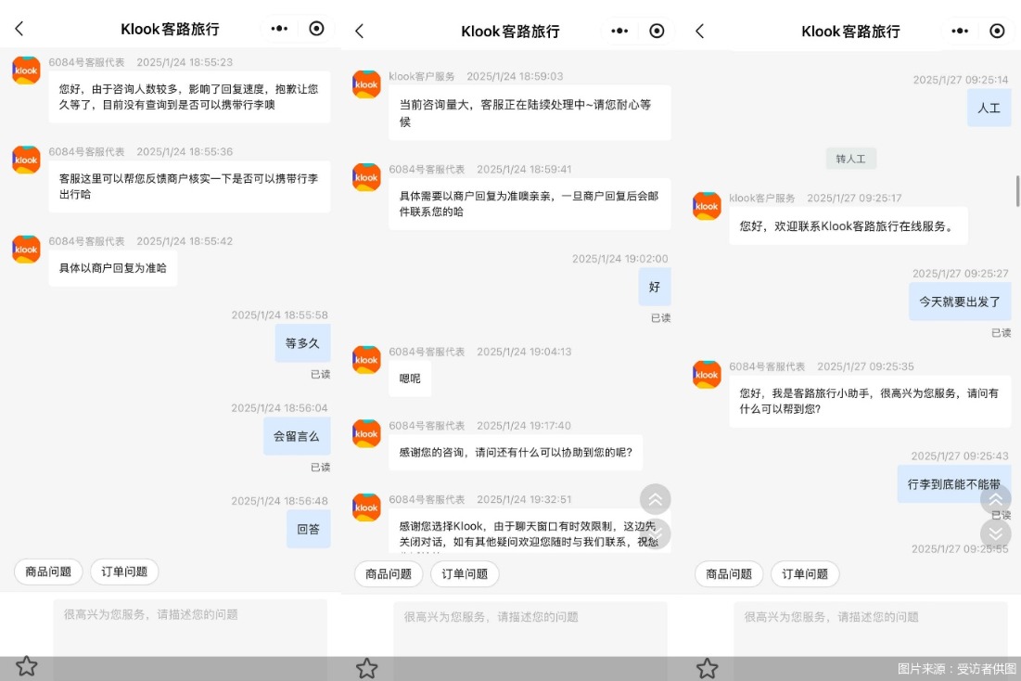The image size is (1021, 681).
Task: Tap the Klook客路旅行 chat title
Action: pos(171,29)
